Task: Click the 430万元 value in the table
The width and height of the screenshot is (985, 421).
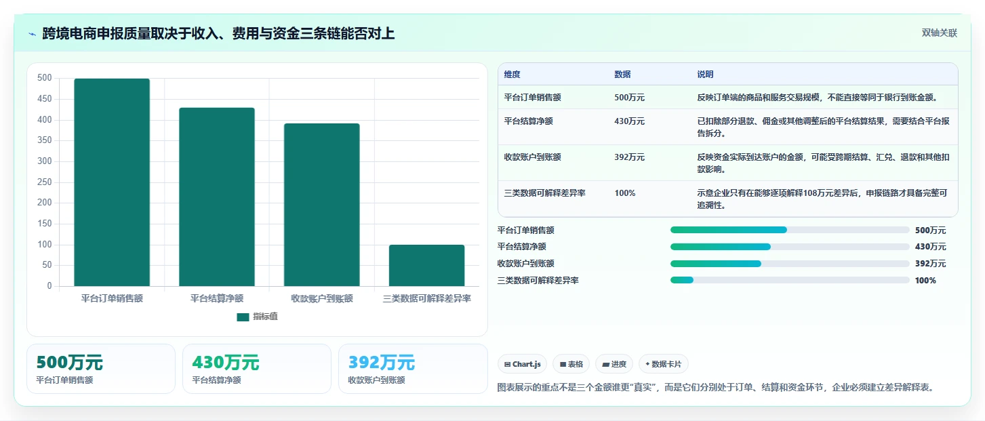Action: click(630, 121)
